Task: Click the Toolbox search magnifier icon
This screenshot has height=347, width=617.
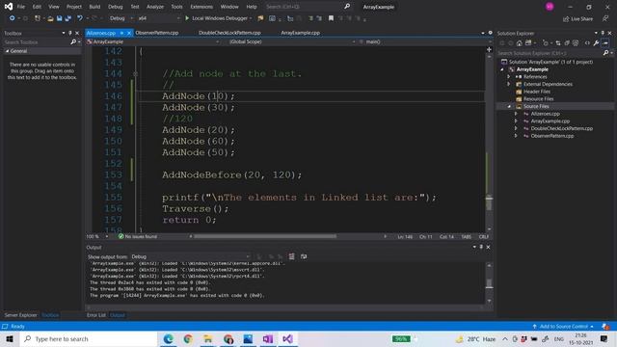Action: [73, 42]
